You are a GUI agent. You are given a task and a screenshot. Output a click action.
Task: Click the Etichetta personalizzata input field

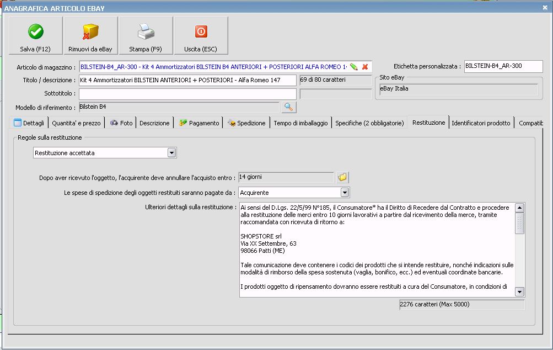(x=503, y=66)
